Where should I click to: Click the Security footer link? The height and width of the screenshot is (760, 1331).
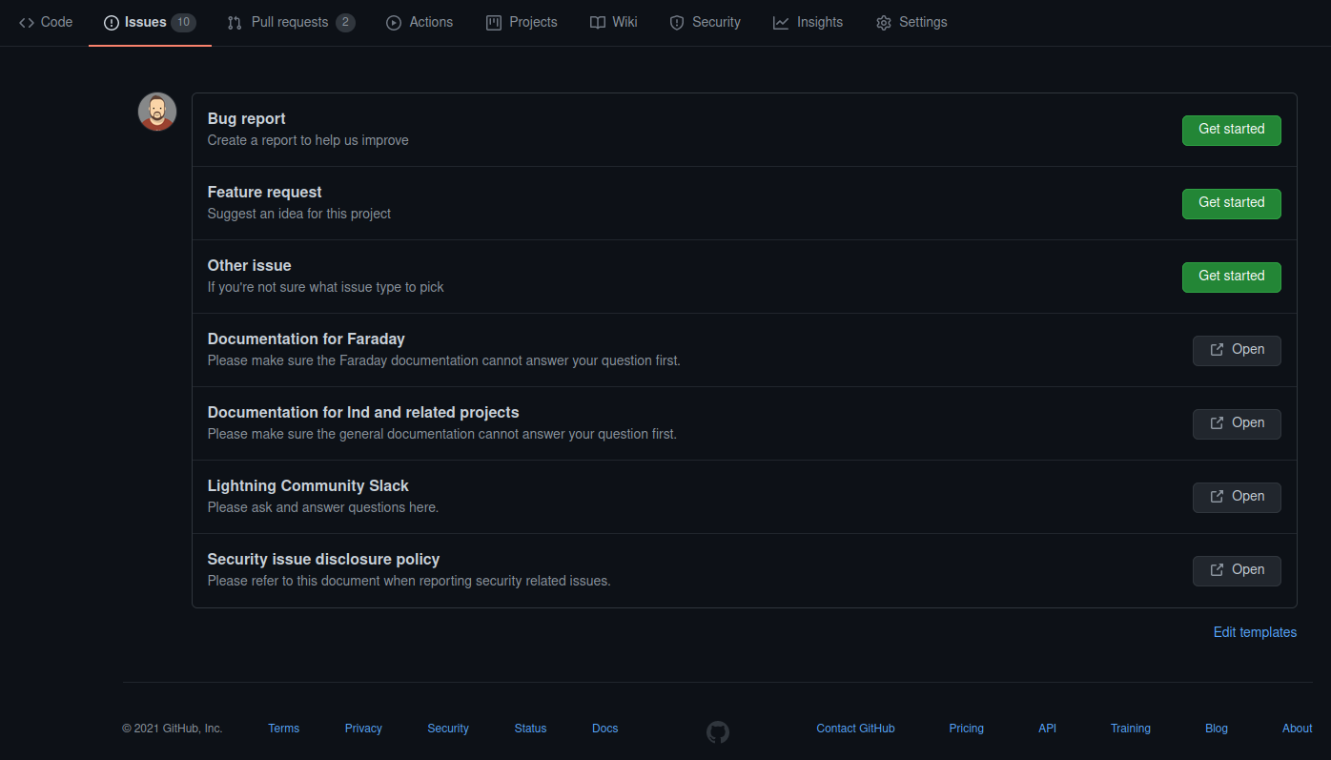point(448,729)
